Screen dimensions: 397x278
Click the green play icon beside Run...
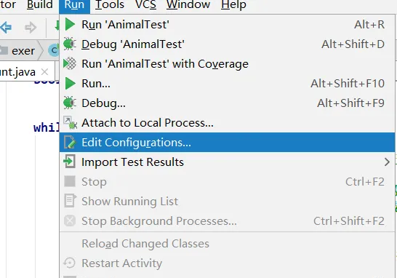pyautogui.click(x=70, y=84)
